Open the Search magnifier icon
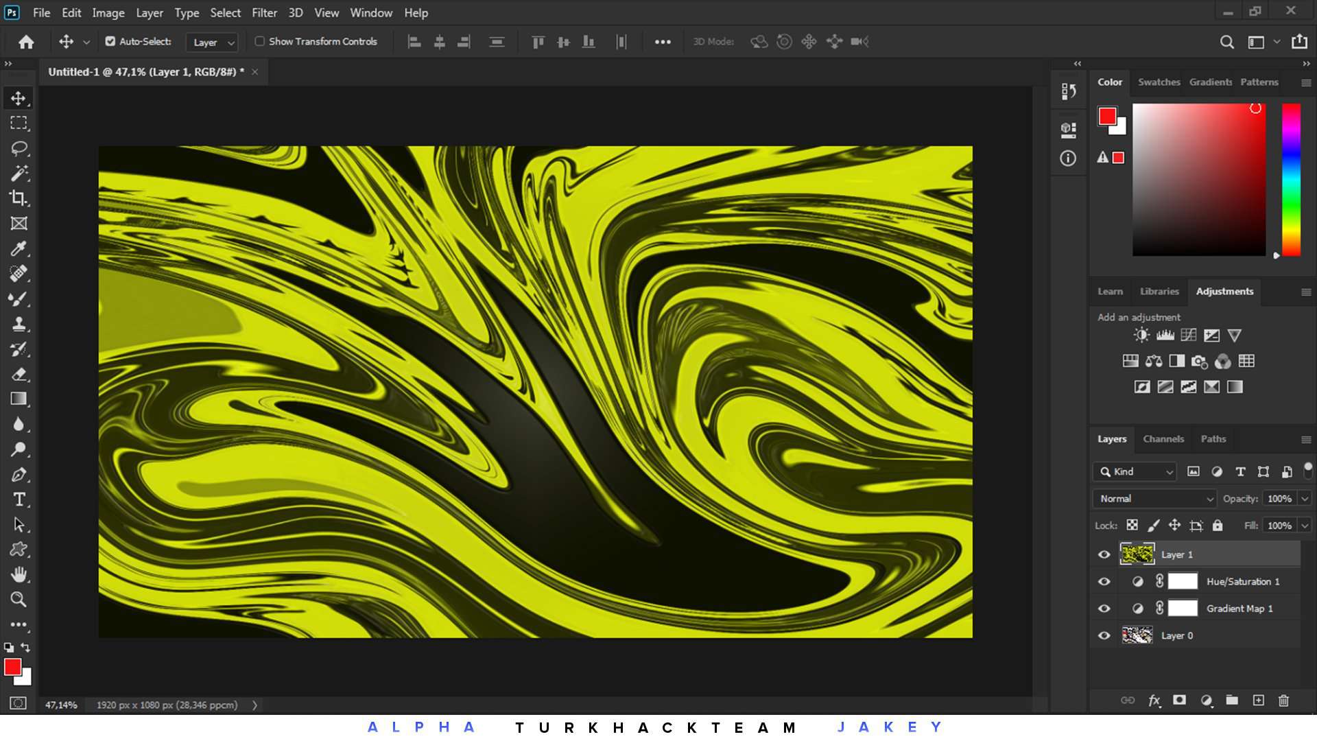 click(1227, 42)
